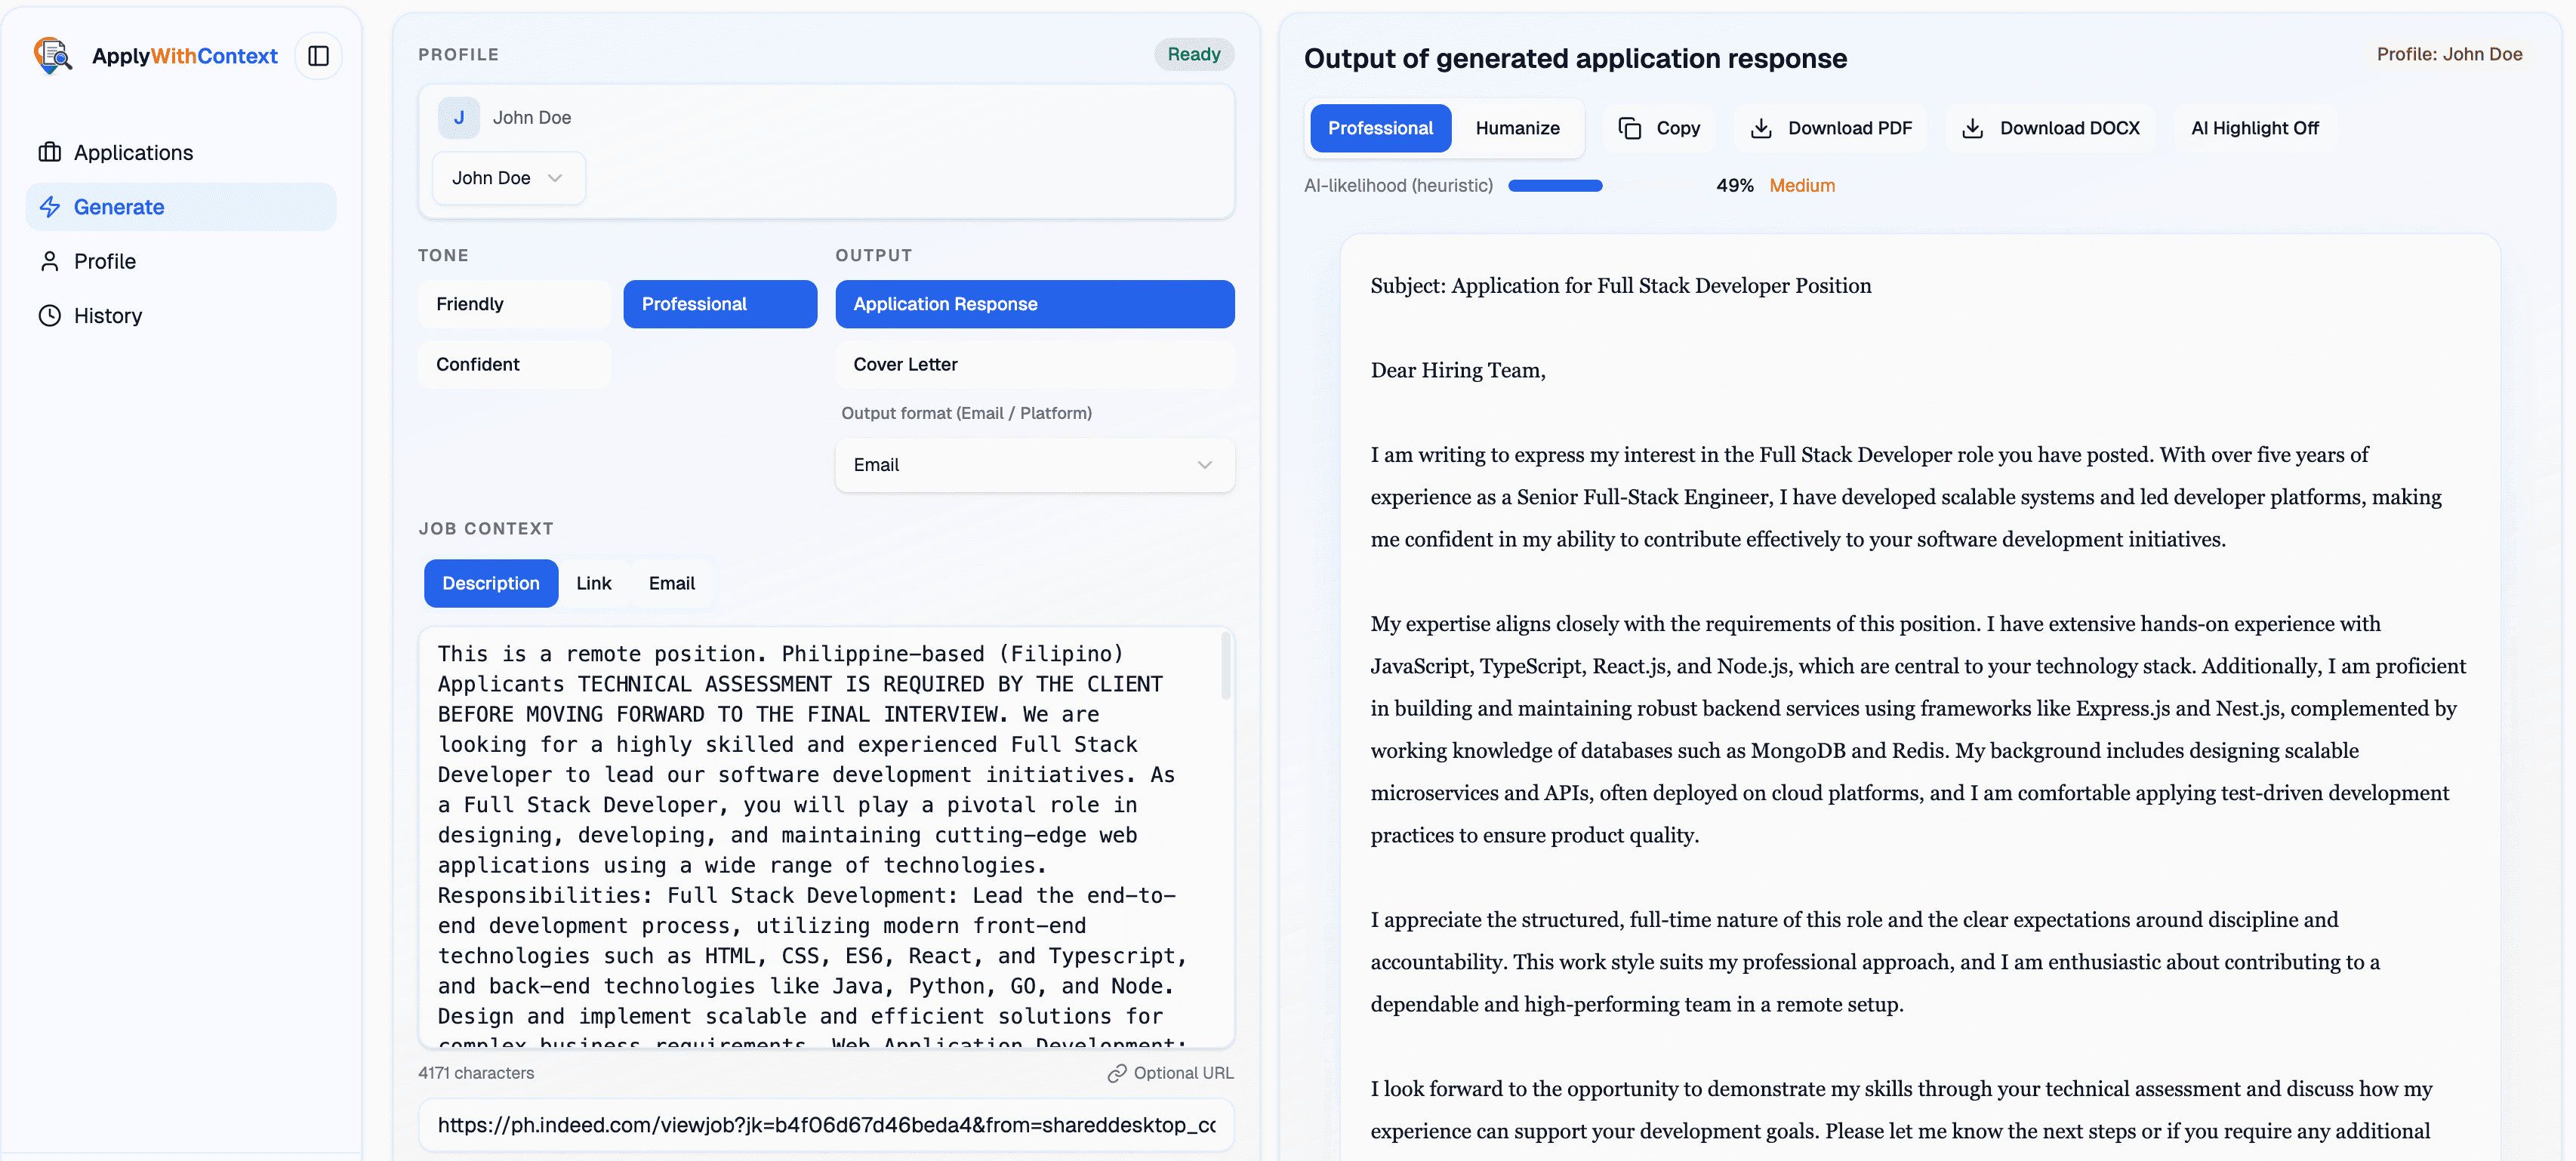Image resolution: width=2576 pixels, height=1161 pixels.
Task: Expand the Email output format dropdown
Action: pyautogui.click(x=1034, y=465)
